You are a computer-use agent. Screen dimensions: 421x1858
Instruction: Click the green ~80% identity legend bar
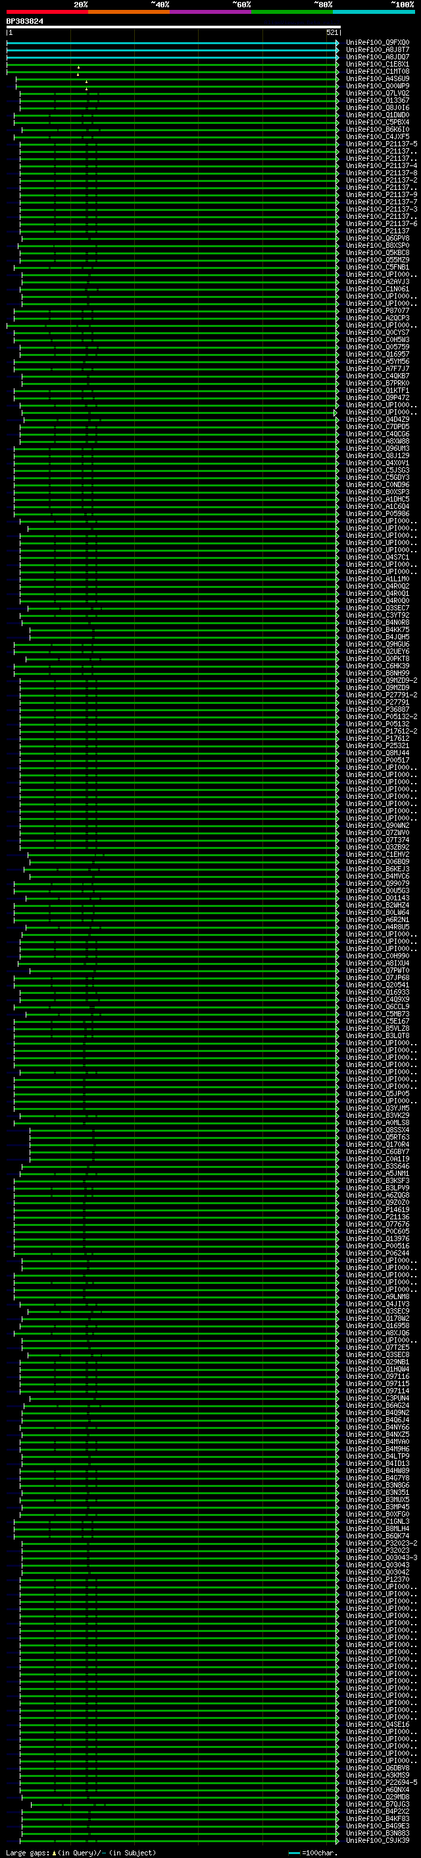pyautogui.click(x=292, y=13)
